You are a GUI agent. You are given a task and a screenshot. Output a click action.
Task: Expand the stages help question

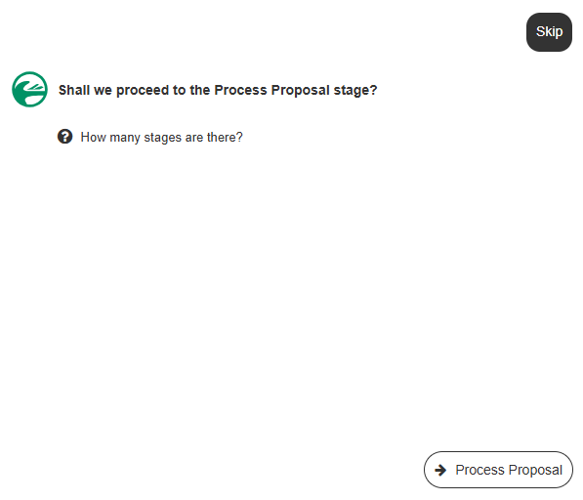point(161,137)
